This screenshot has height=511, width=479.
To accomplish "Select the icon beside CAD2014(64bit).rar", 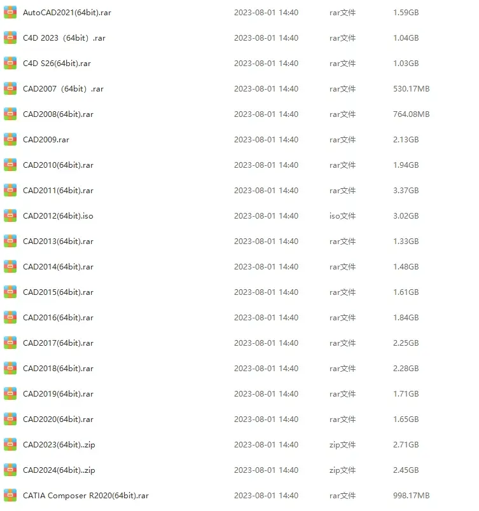I will click(x=10, y=266).
